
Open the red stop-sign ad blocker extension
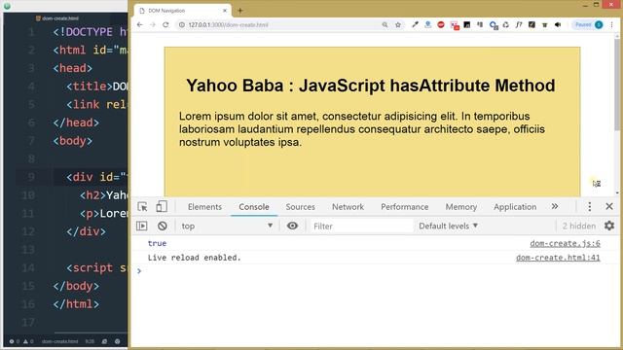point(441,24)
